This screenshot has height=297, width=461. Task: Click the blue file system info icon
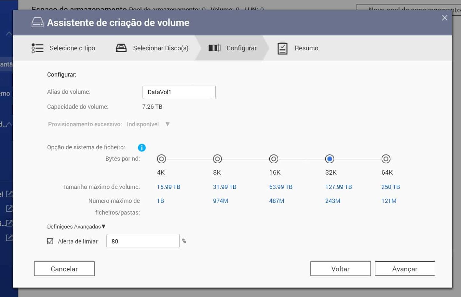point(142,148)
